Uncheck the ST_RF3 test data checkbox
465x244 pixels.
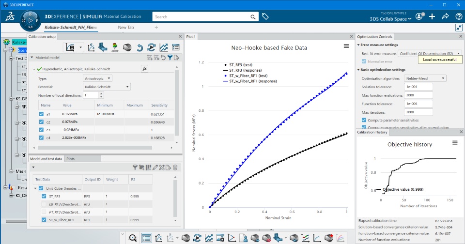(x=44, y=196)
